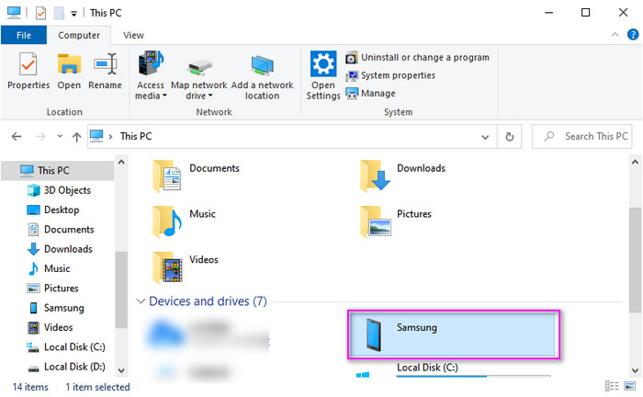
Task: Click the Forward navigation arrow
Action: [x=40, y=137]
